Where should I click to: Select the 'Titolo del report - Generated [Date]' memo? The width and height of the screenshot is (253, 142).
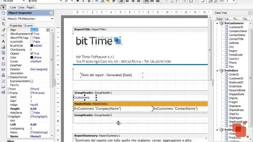click(111, 75)
